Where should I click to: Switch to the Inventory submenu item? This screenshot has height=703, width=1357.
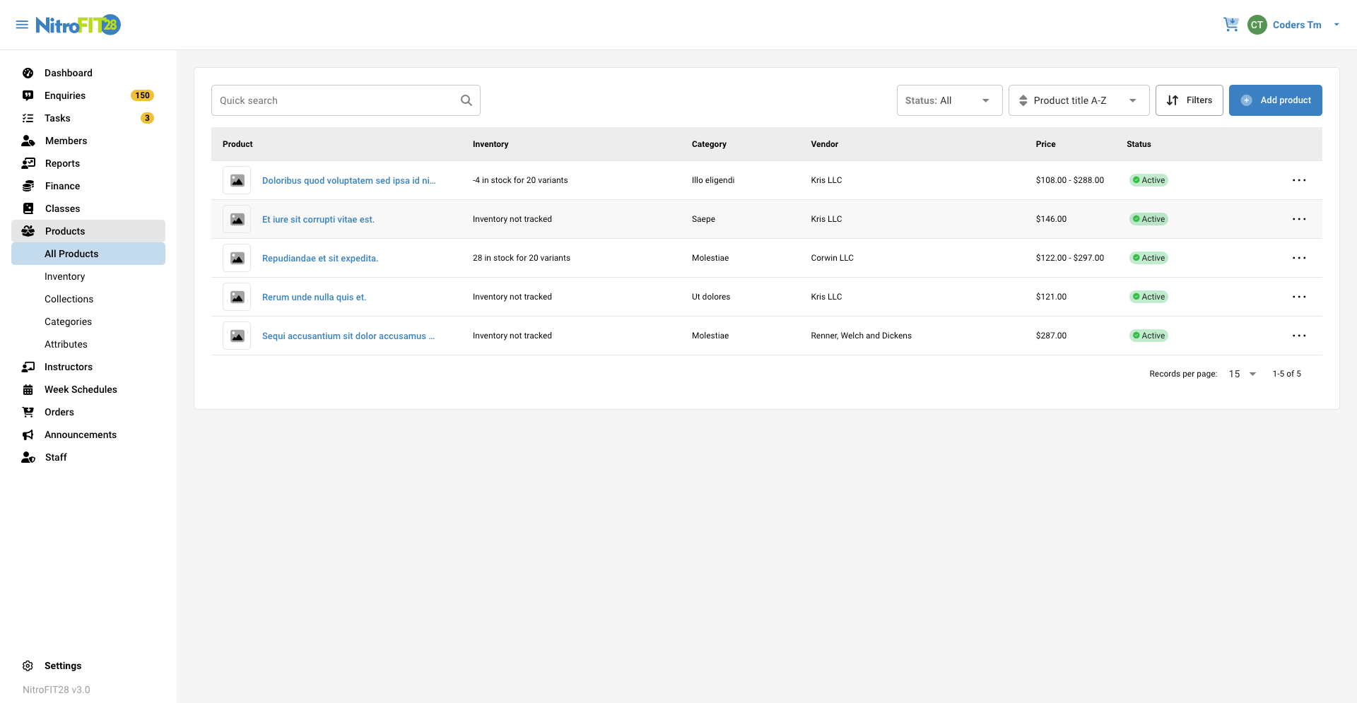tap(64, 276)
